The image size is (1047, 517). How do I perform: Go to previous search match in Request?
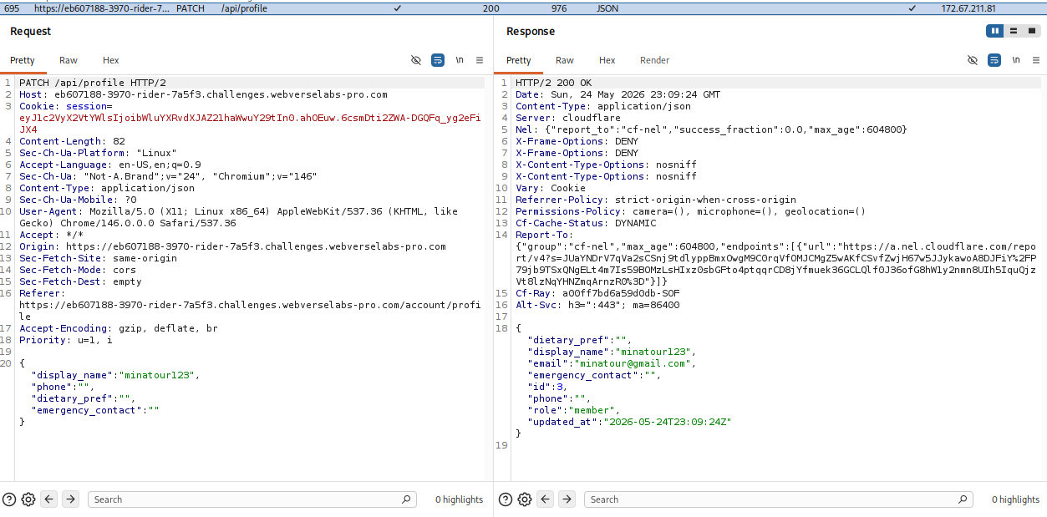49,499
